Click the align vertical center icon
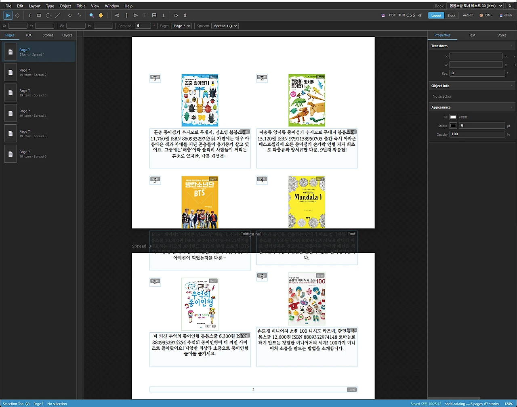This screenshot has width=517, height=407. pyautogui.click(x=154, y=15)
